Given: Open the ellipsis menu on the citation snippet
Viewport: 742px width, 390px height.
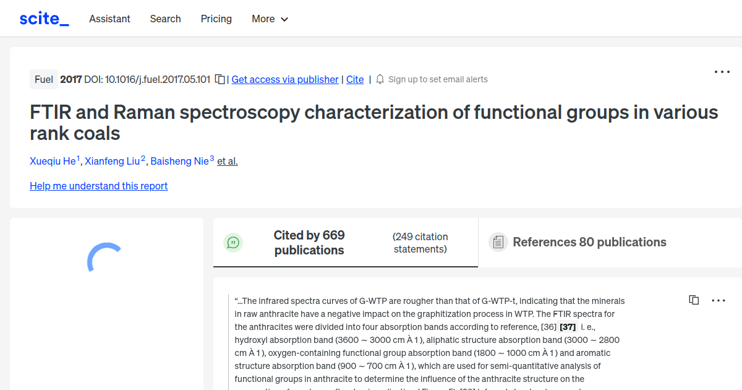Looking at the screenshot, I should tap(719, 300).
